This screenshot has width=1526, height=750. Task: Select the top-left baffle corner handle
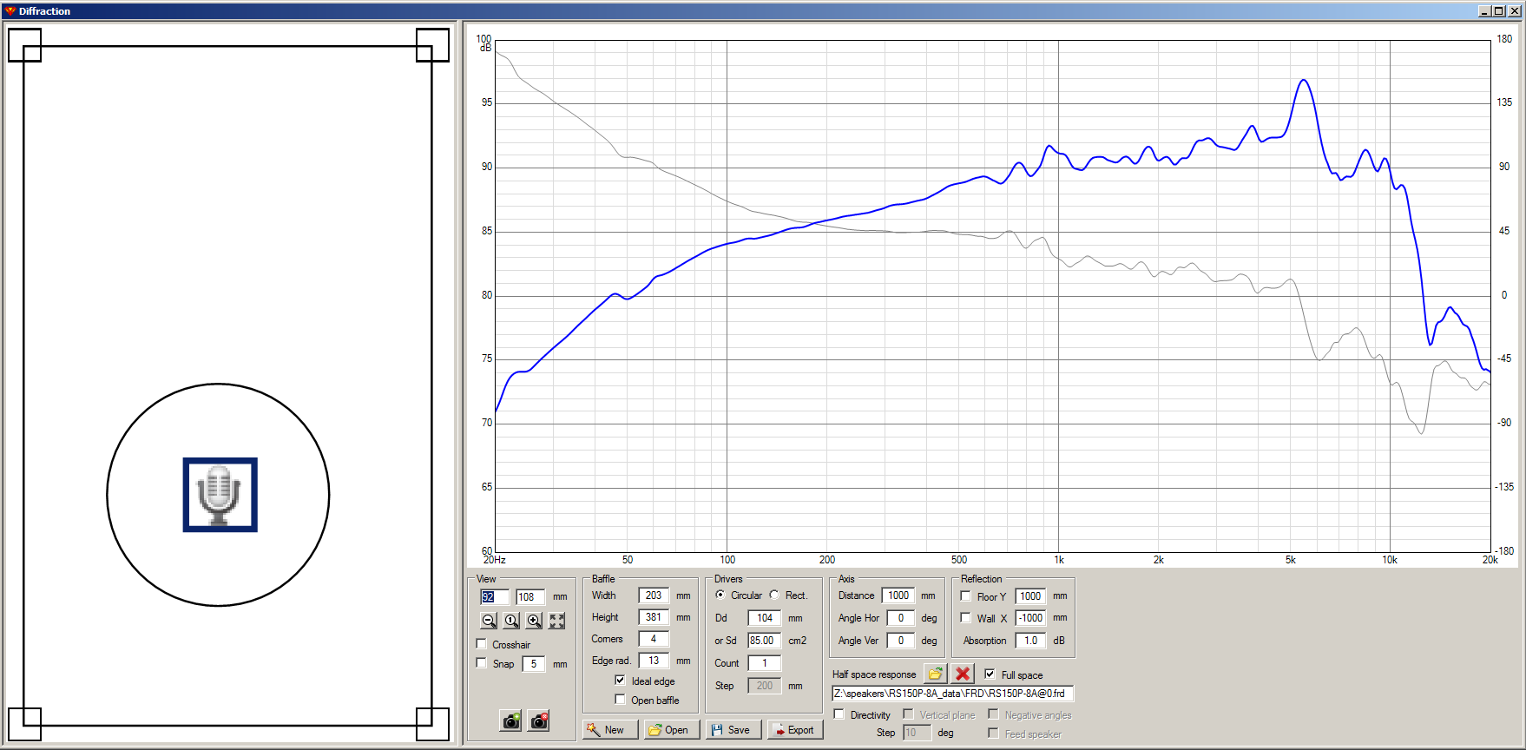click(x=24, y=45)
